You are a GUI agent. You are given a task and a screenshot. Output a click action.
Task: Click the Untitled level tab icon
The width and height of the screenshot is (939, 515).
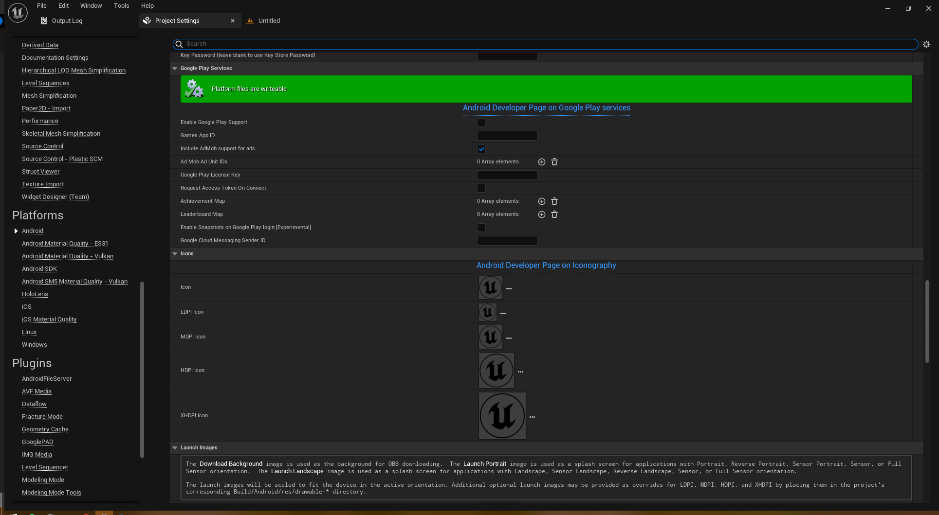250,21
